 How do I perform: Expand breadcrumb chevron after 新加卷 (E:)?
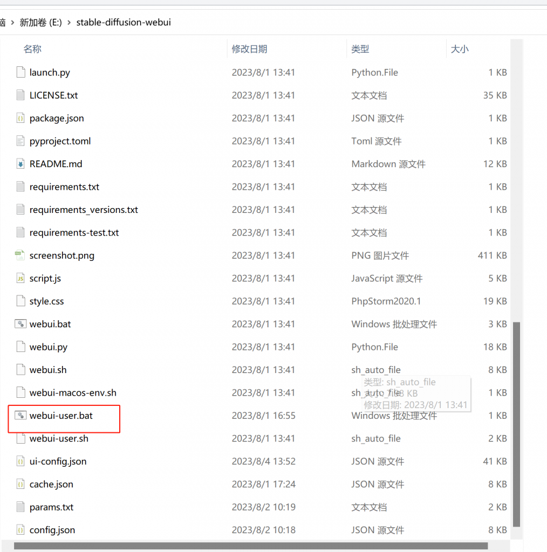point(69,23)
